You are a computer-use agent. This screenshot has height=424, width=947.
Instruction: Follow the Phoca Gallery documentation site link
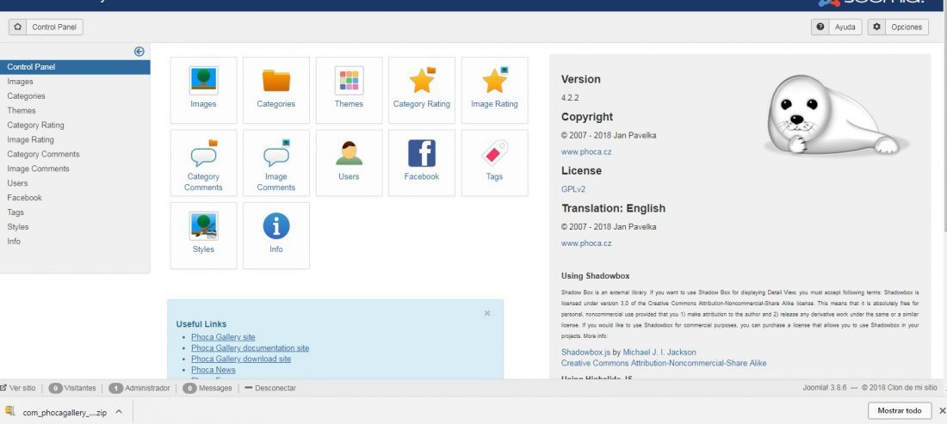point(250,348)
